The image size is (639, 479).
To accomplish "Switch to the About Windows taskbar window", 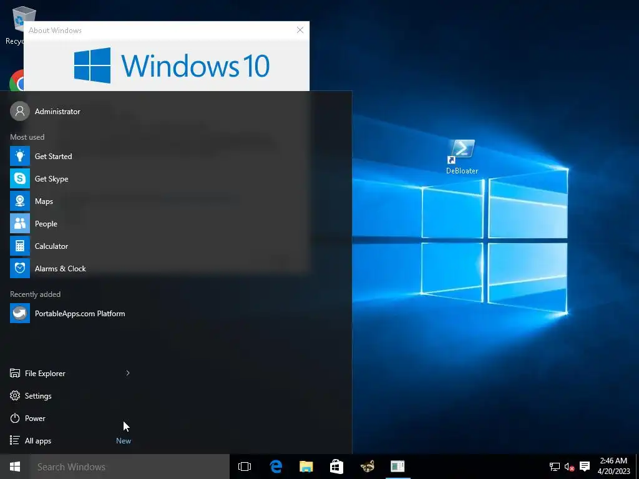I will click(398, 467).
